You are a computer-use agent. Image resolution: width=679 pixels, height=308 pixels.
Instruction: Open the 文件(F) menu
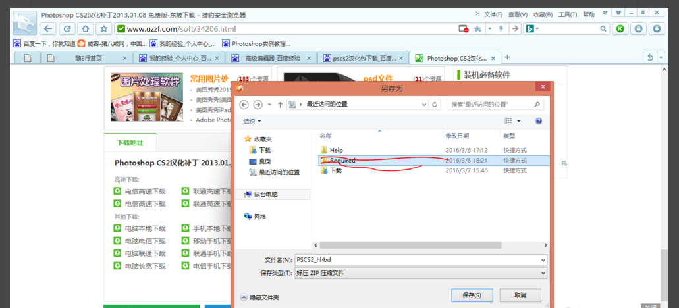(x=493, y=14)
